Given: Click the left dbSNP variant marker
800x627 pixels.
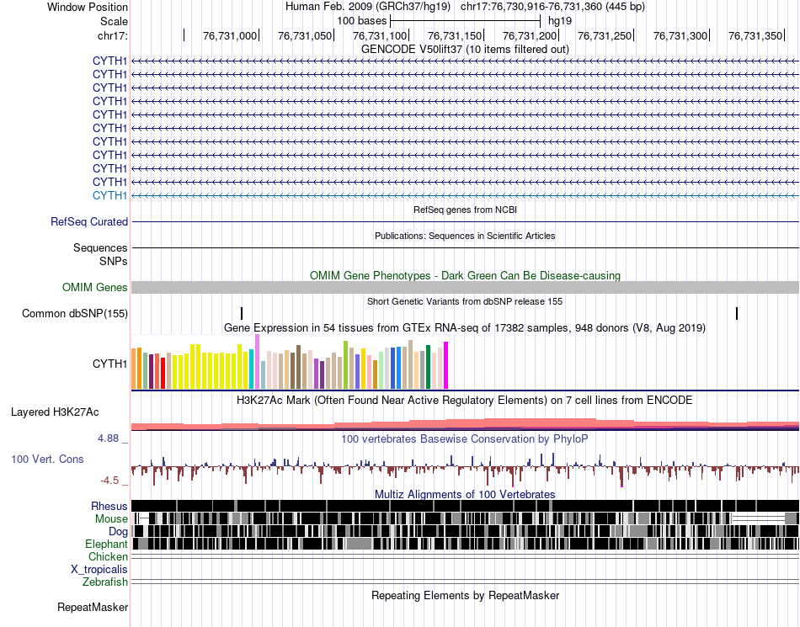Looking at the screenshot, I should click(x=242, y=313).
